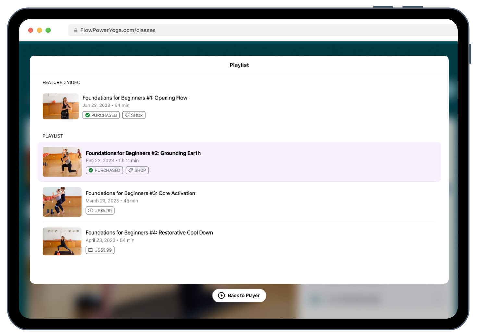This screenshot has height=336, width=479.
Task: Open SHOP tag for Opening Flow video
Action: coord(134,115)
